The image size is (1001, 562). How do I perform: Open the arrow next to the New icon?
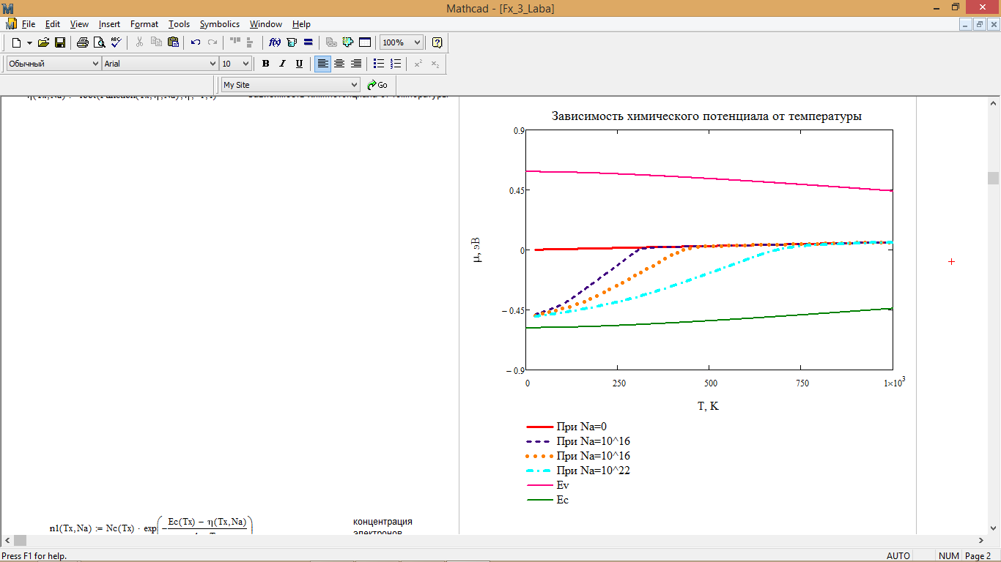coord(29,42)
